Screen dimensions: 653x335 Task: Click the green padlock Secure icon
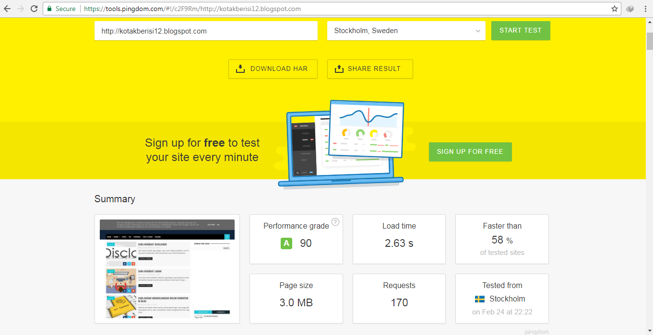(49, 9)
